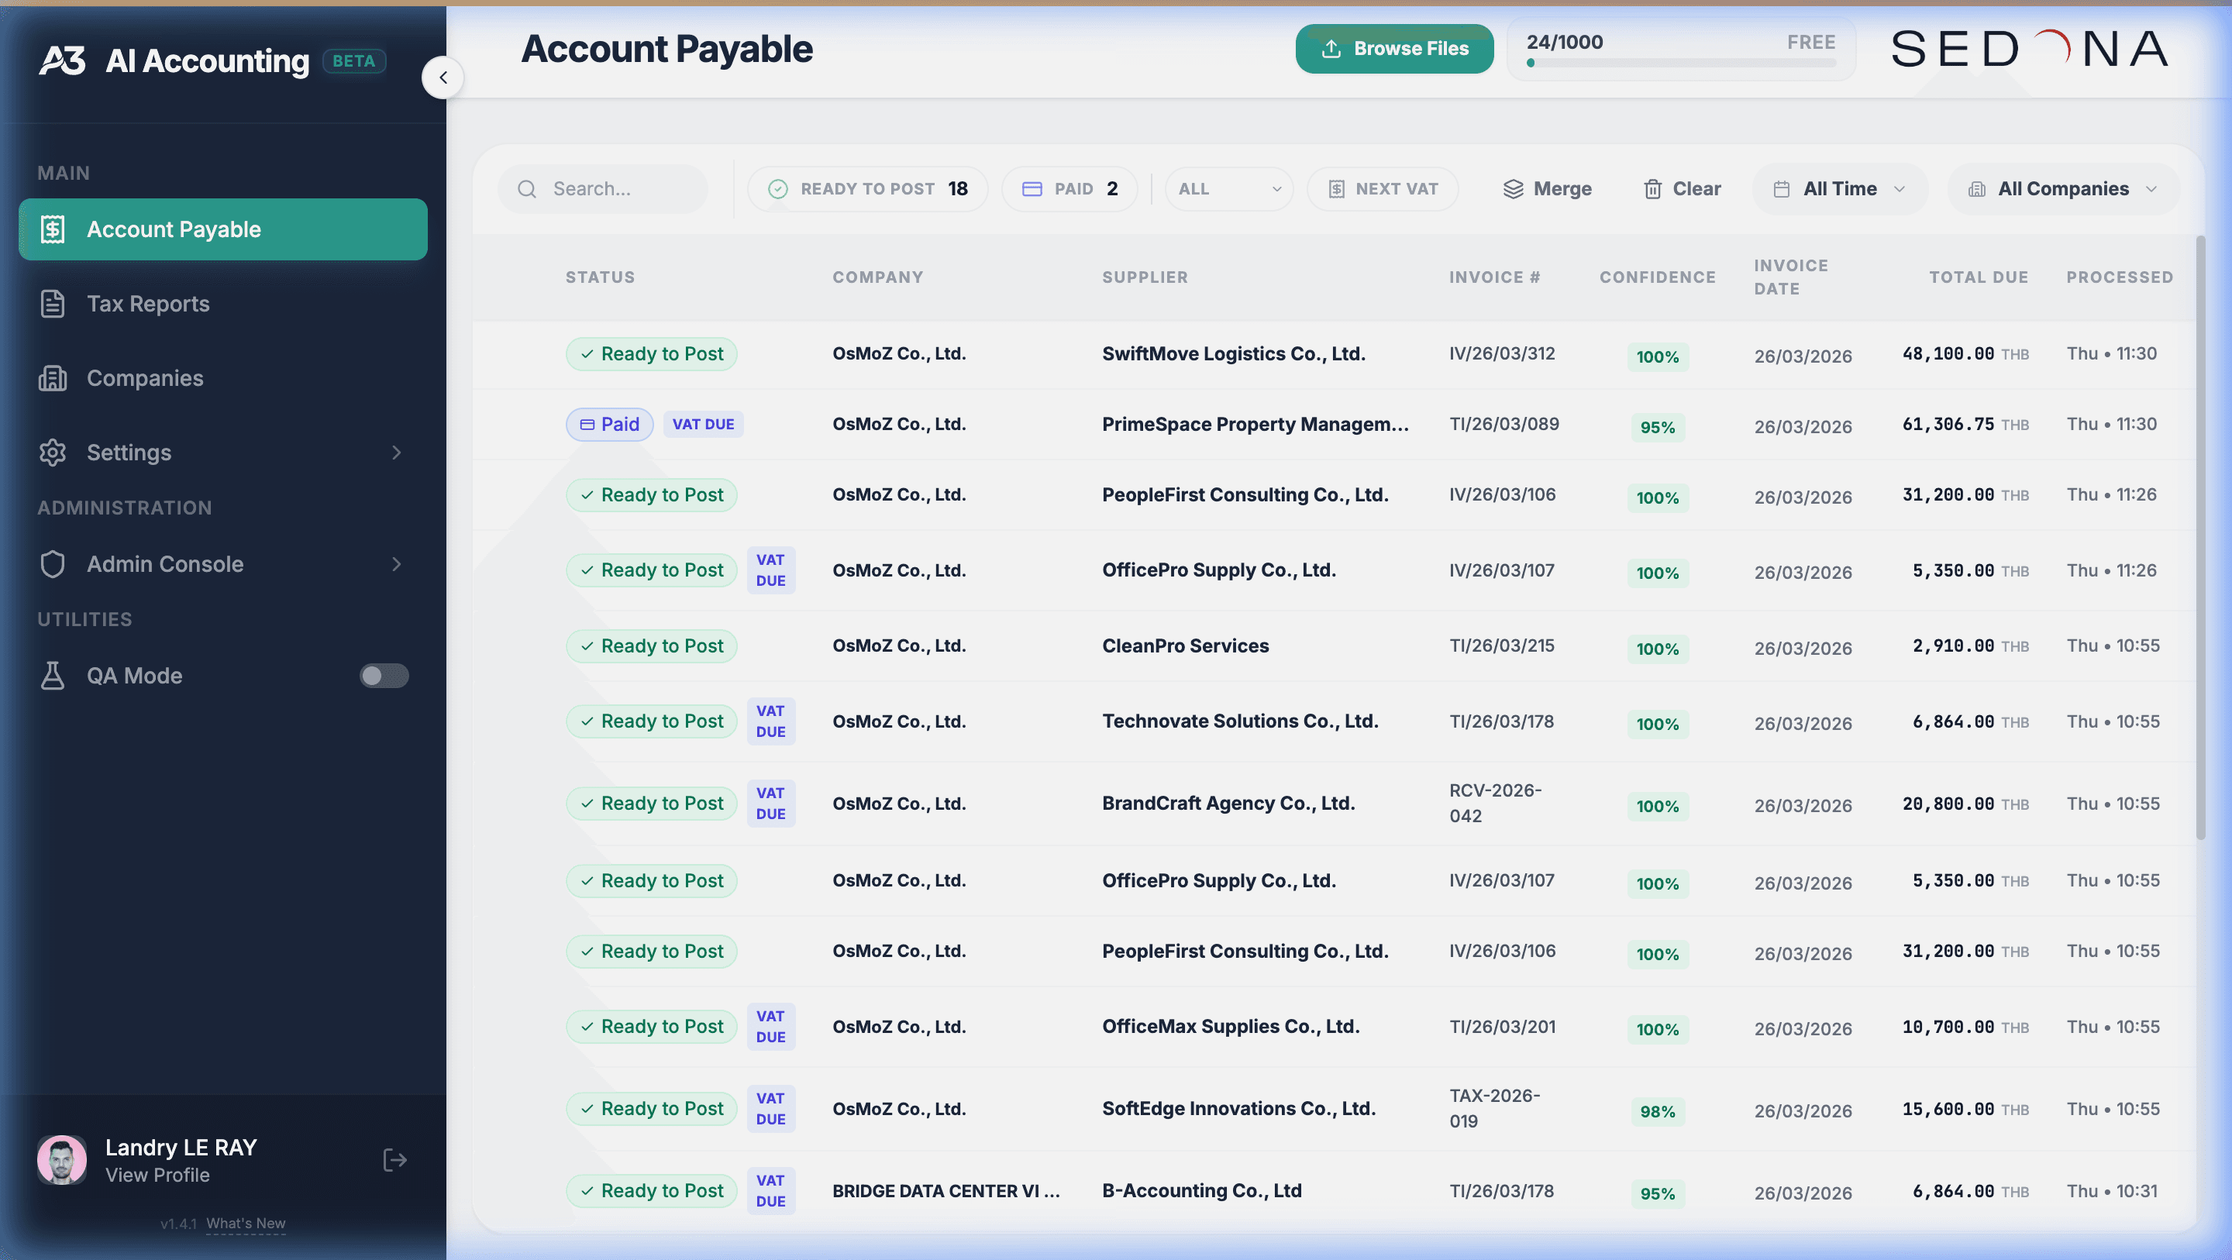This screenshot has height=1260, width=2232.
Task: Select the Merge icon in the toolbar
Action: [x=1514, y=188]
